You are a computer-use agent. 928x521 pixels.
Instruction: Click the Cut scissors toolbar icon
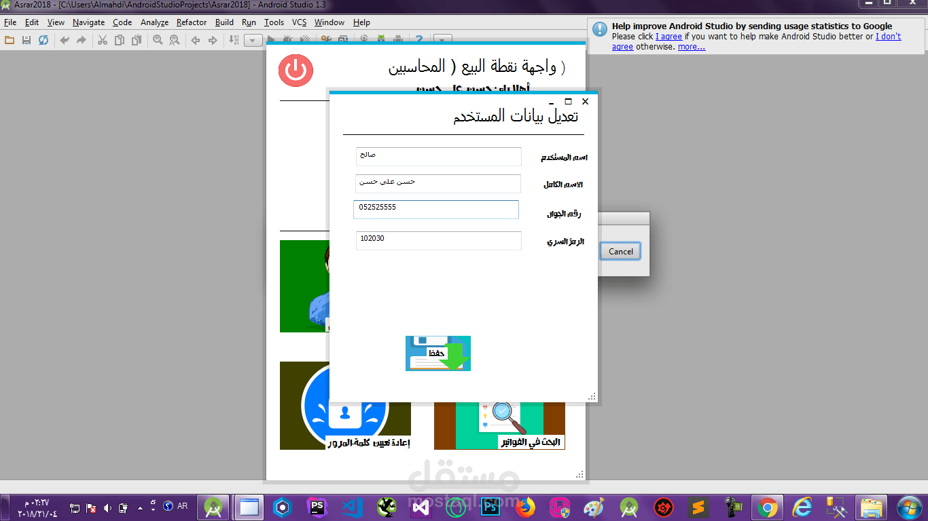click(x=103, y=40)
